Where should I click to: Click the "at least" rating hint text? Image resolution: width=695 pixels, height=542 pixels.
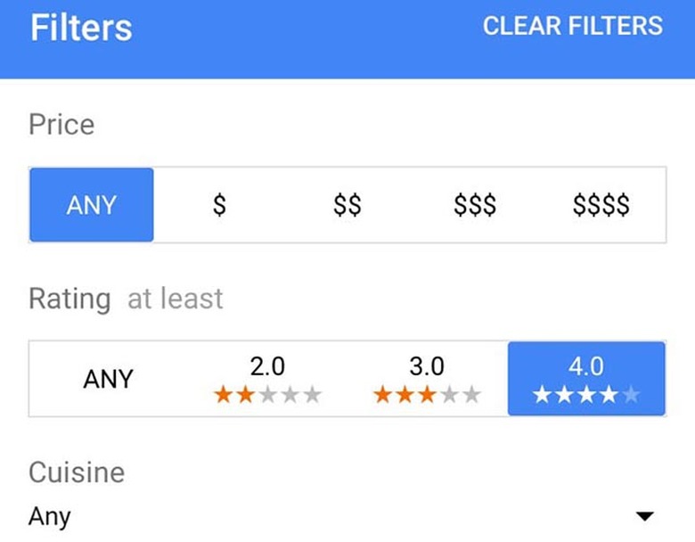[x=175, y=299]
